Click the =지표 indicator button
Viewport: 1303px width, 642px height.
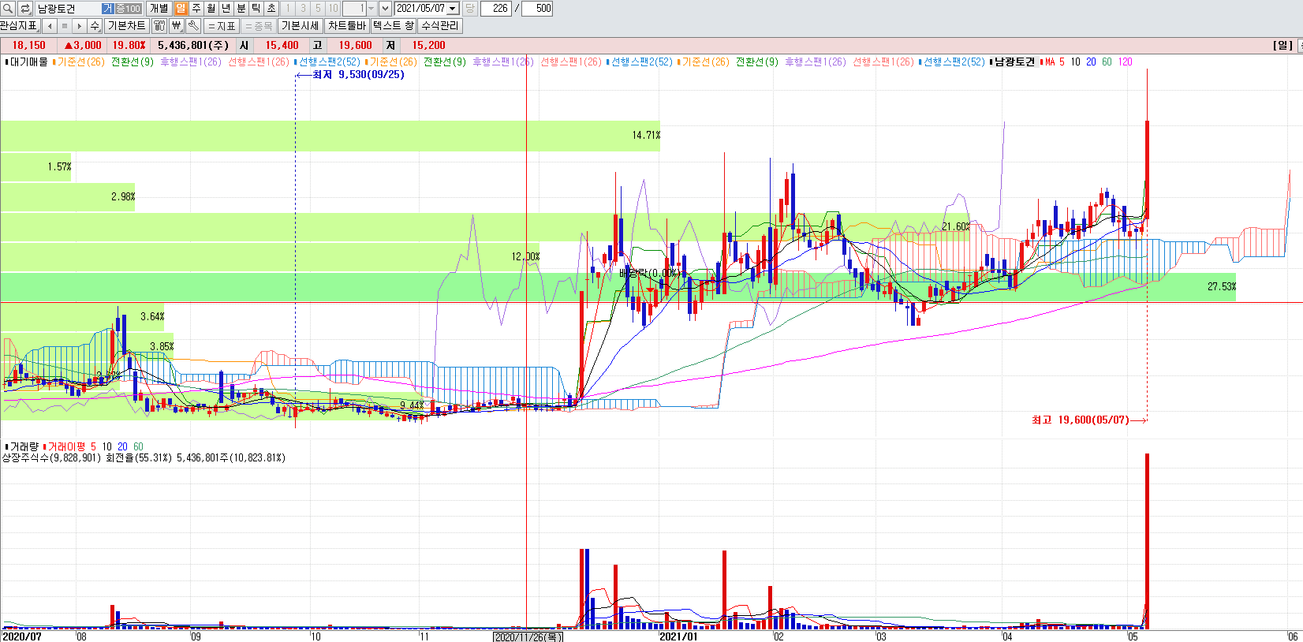222,26
